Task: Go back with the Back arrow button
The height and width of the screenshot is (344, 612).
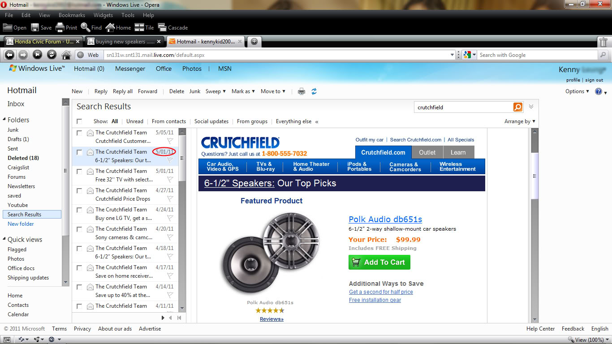Action: [9, 55]
